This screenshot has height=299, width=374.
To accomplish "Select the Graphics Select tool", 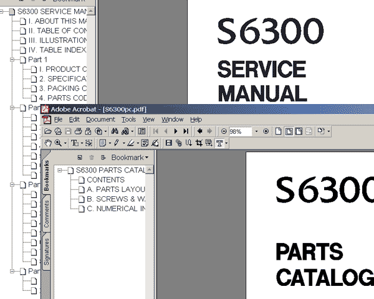I will click(89, 143).
